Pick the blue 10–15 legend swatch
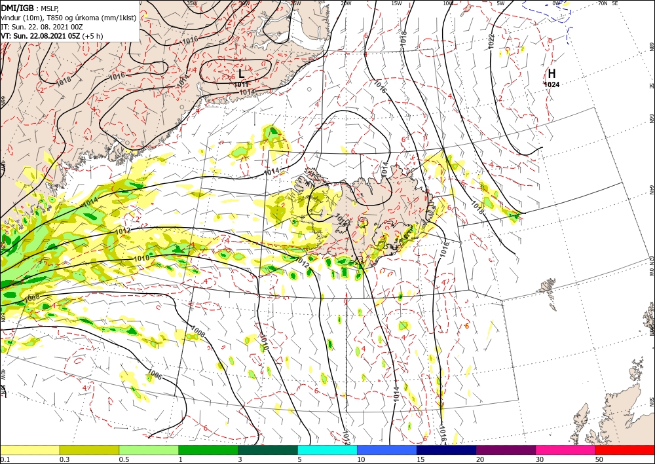This screenshot has height=464, width=655. coord(387,450)
